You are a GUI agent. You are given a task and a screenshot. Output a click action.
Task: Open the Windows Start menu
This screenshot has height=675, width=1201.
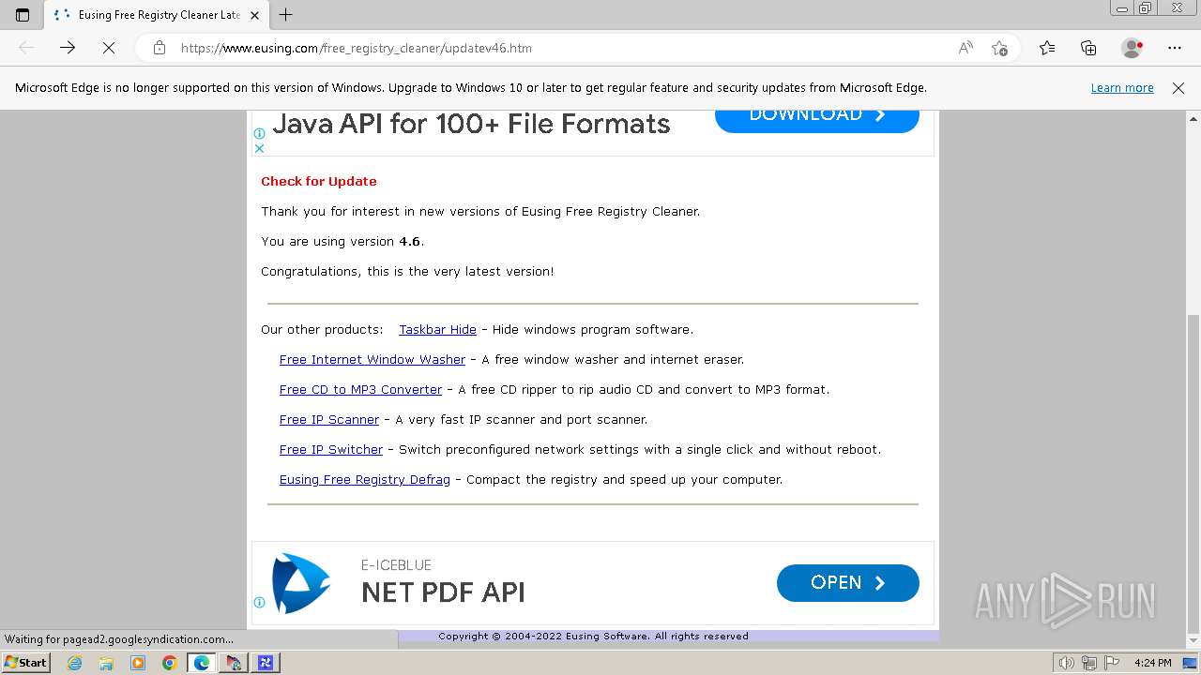[x=25, y=663]
